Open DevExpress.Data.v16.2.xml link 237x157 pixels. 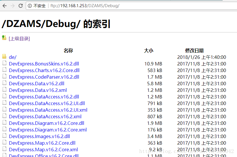coord(38,90)
